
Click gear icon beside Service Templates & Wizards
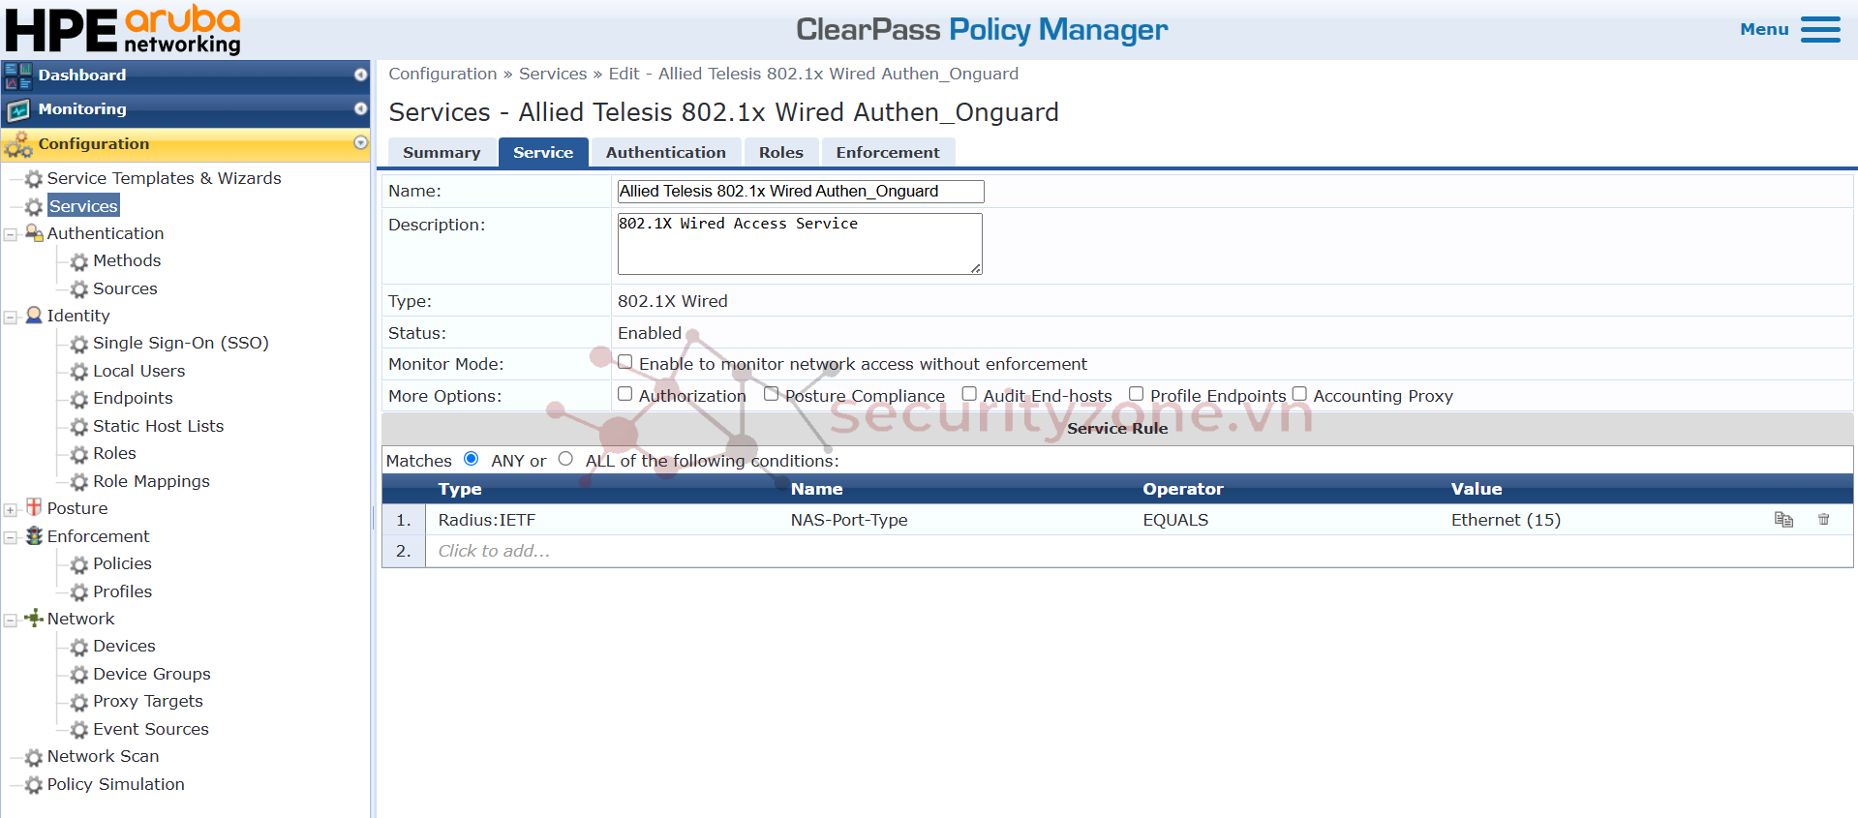[x=34, y=179]
